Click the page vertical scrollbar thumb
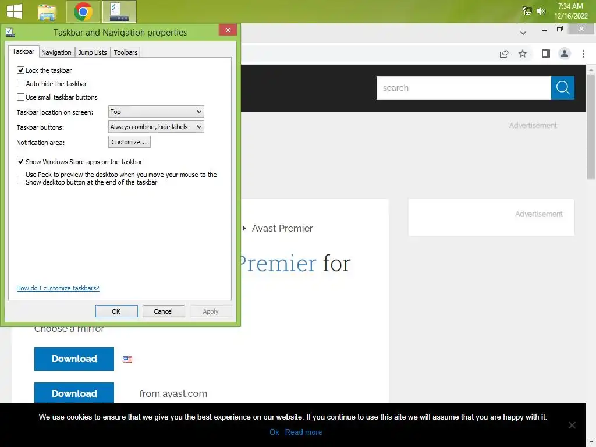 point(590,126)
